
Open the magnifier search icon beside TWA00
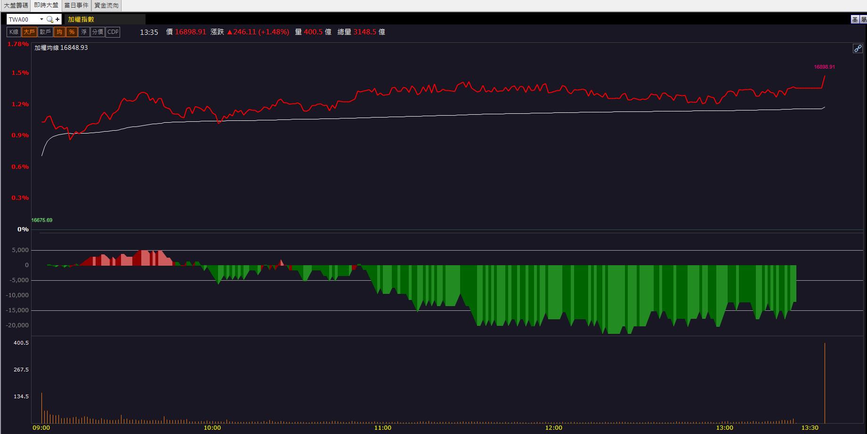point(49,19)
